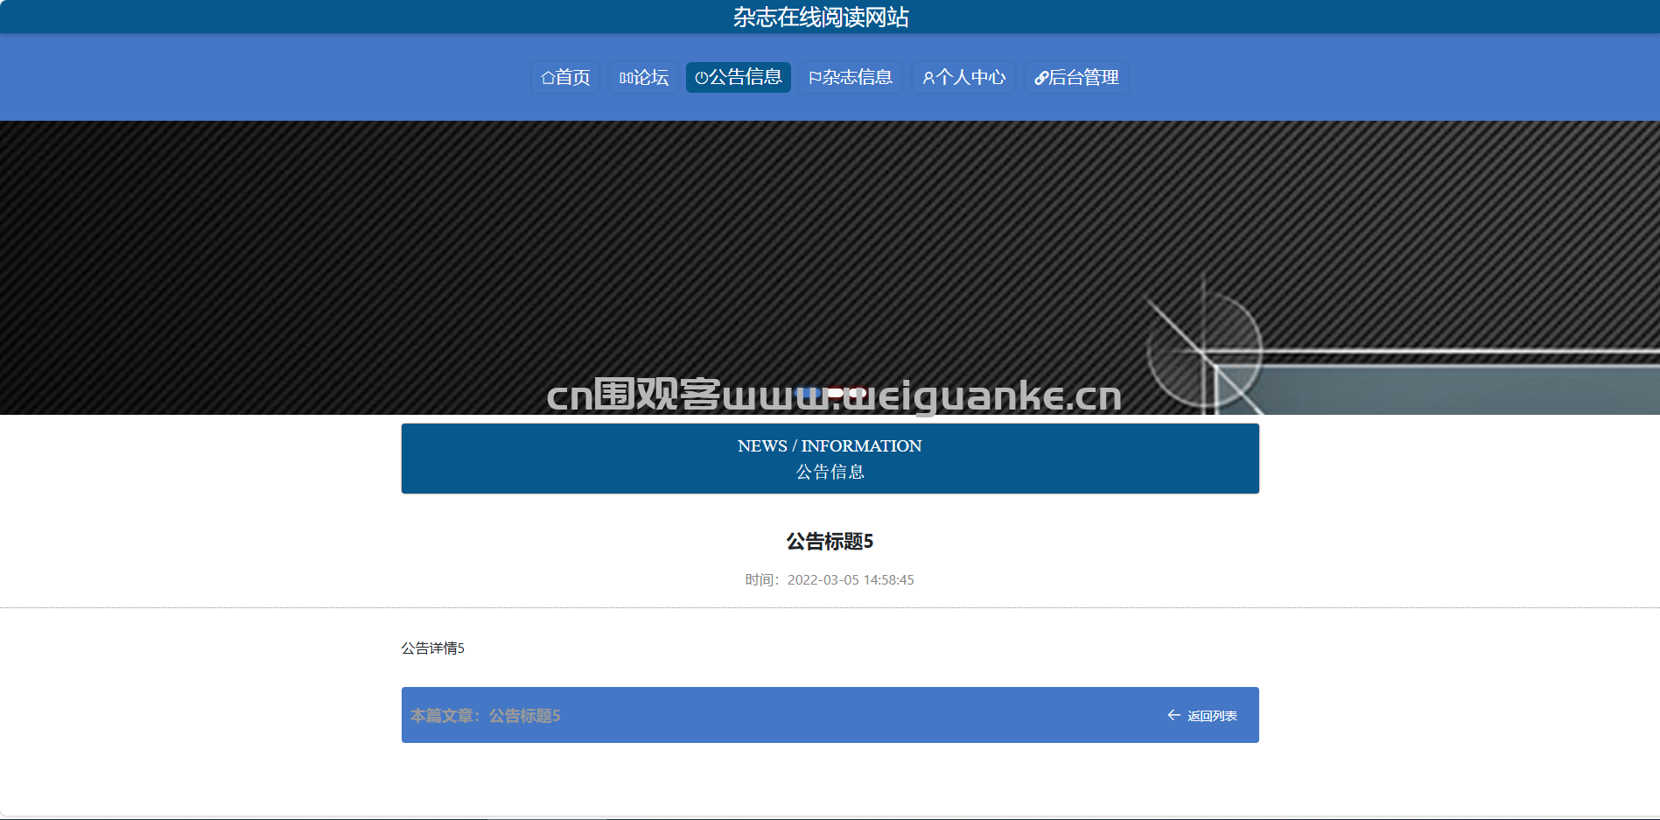Click the book icon beside 论坛
The image size is (1660, 820).
(626, 78)
